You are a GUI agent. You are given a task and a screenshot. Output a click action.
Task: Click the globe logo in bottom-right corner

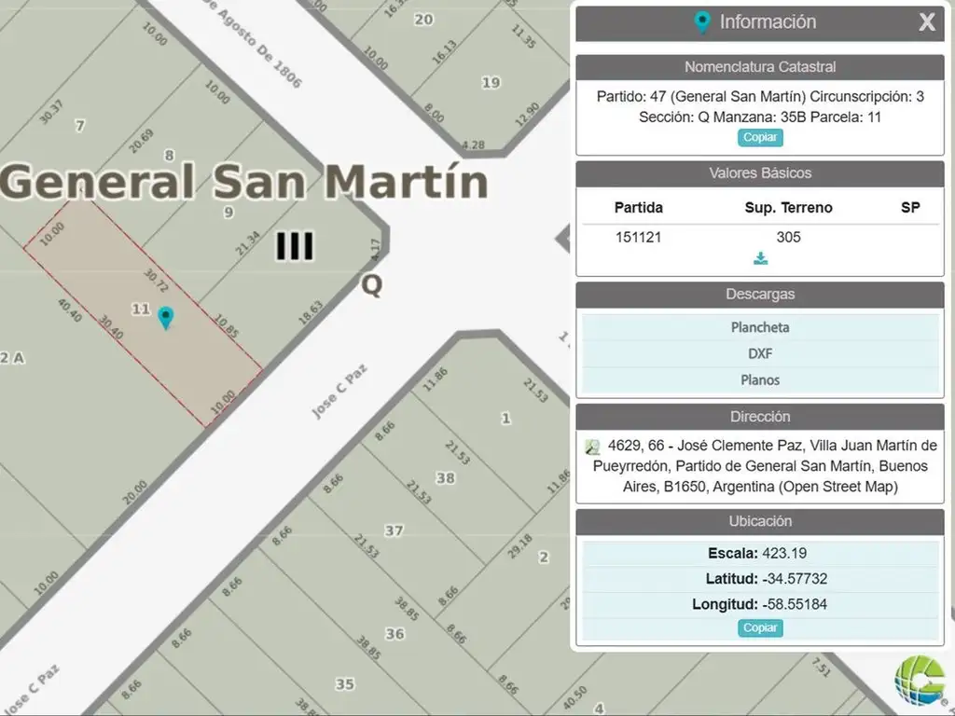(x=920, y=682)
